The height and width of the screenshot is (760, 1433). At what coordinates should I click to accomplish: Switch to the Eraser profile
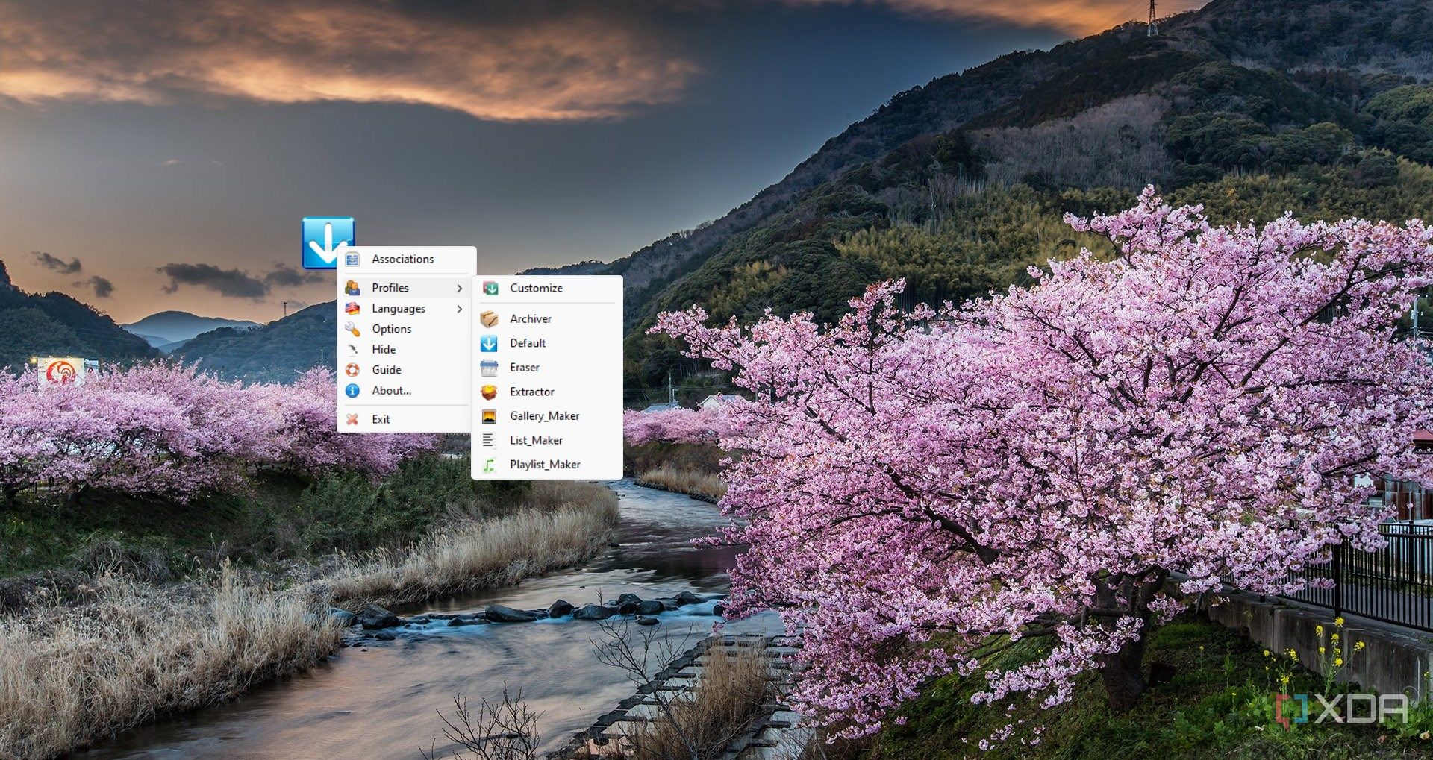[547, 368]
